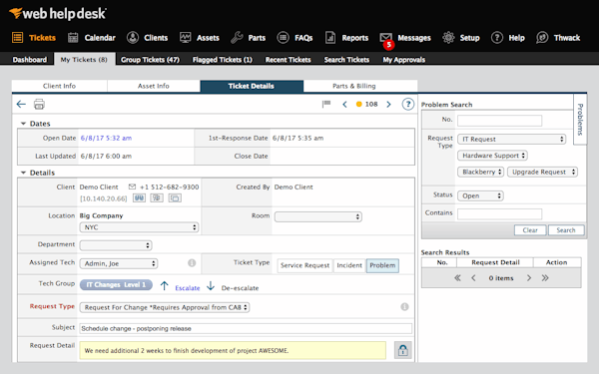Open the Setup gear icon
Viewport: 599px width, 374px height.
[448, 38]
